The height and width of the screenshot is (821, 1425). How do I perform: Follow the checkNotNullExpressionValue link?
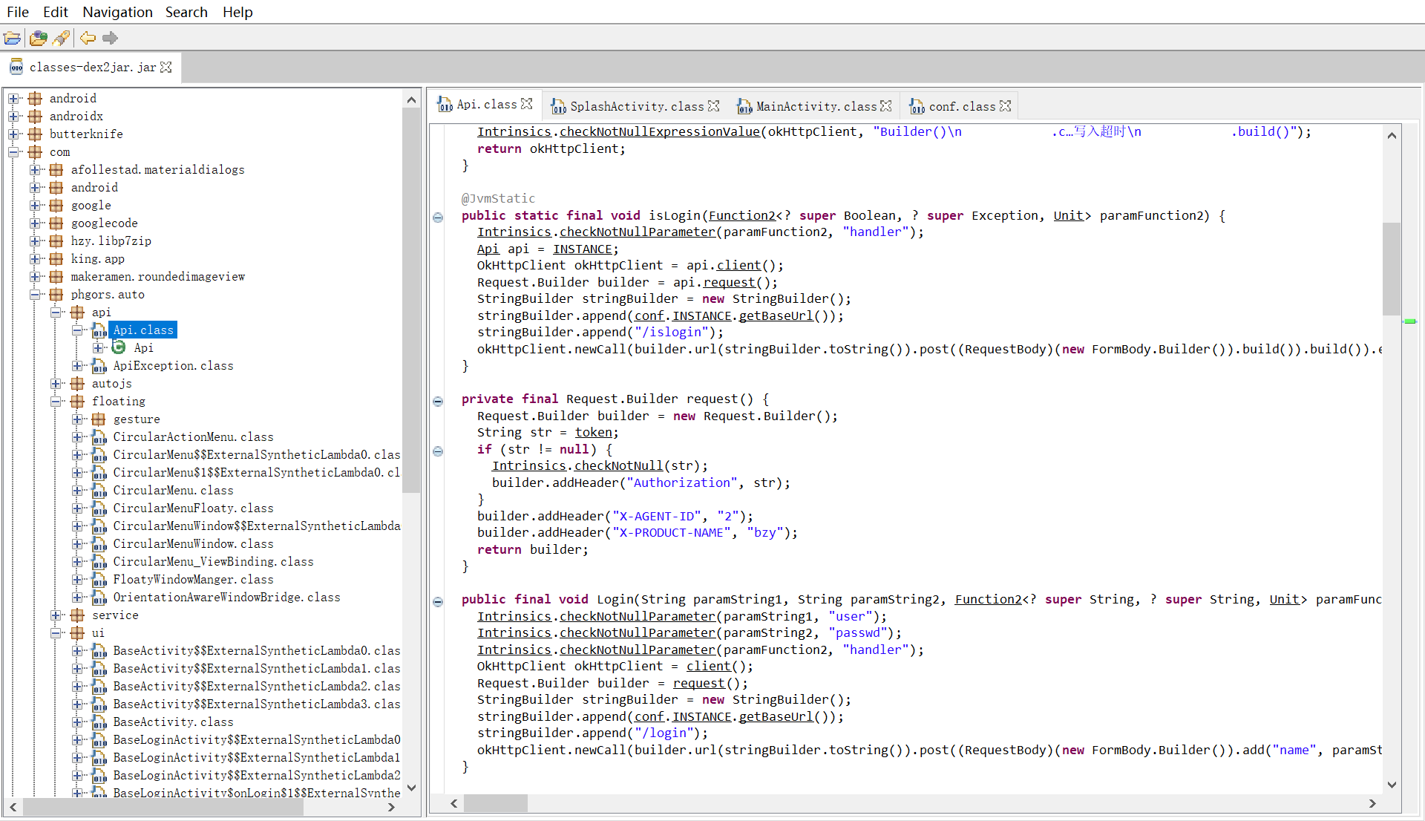click(660, 131)
